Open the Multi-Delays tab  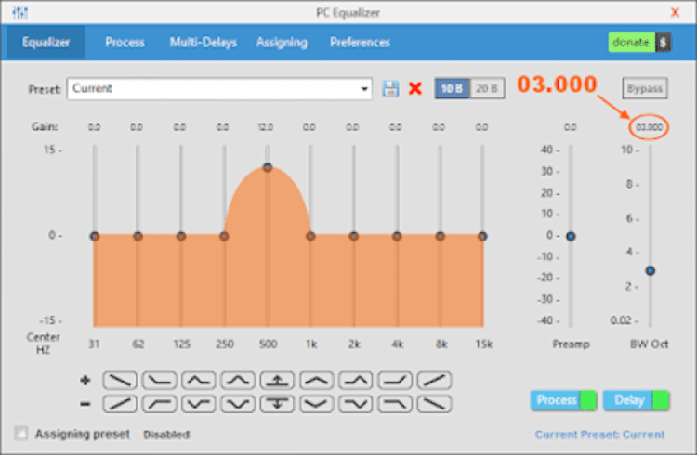[204, 43]
